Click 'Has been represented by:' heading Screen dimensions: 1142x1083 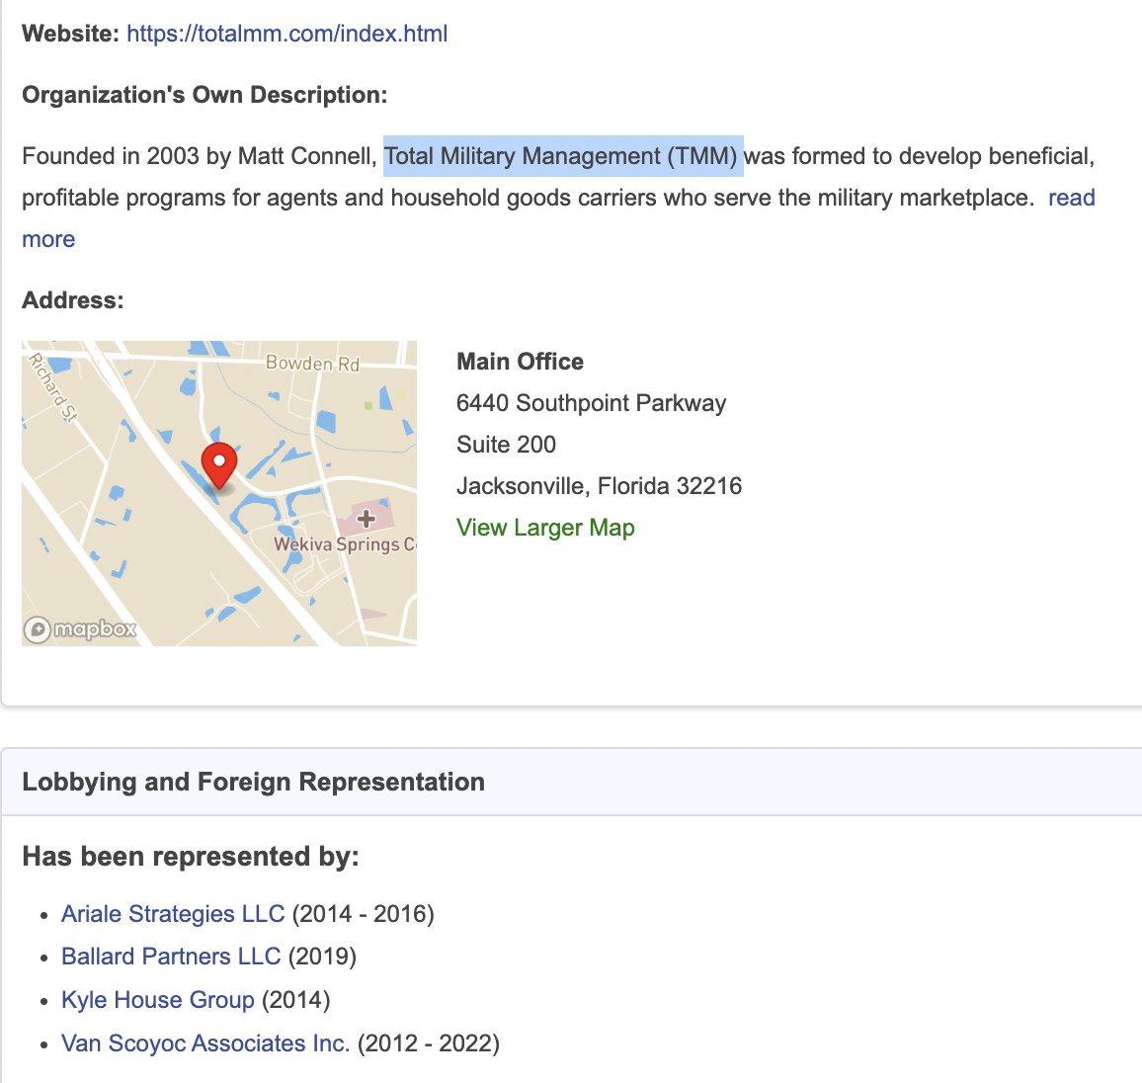(x=191, y=857)
